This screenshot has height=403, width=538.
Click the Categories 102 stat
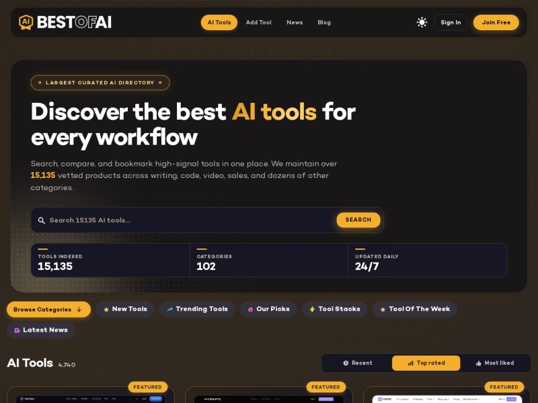click(268, 260)
